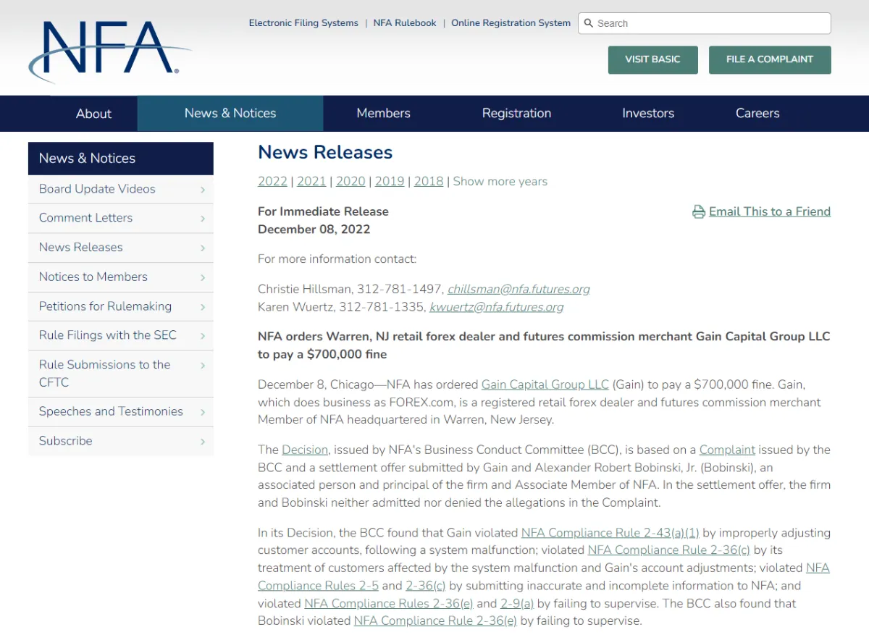Open Speeches and Testimonies sidebar item
The width and height of the screenshot is (869, 635).
(121, 412)
